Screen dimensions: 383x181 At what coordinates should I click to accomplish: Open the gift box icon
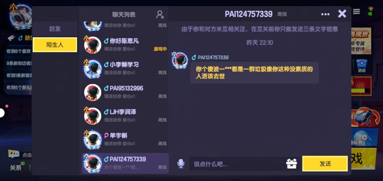point(292,164)
